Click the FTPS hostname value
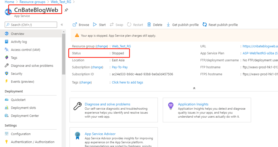Viewport: 278px width, 147px height. [260, 74]
